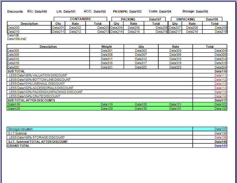237x183 pixels.
Task: Select green row rate Data131
Action: [175, 109]
